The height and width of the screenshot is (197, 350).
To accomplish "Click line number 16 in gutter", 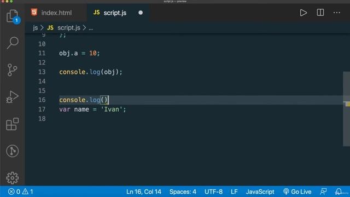I will coord(42,100).
